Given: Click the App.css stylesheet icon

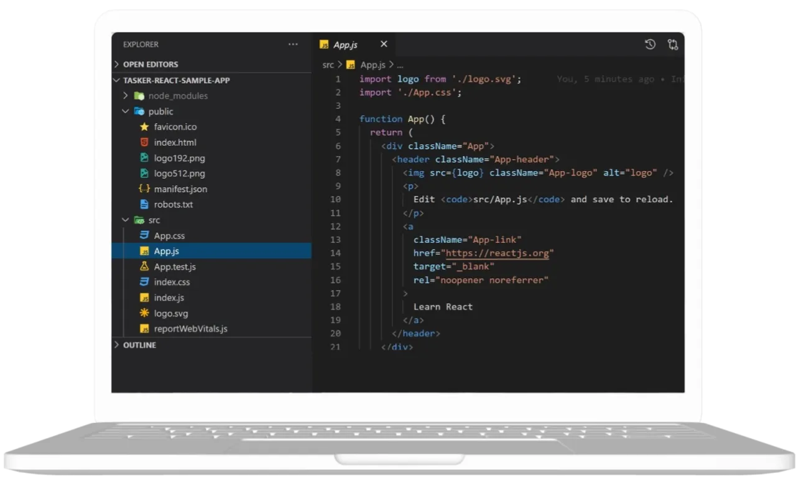Looking at the screenshot, I should (144, 235).
